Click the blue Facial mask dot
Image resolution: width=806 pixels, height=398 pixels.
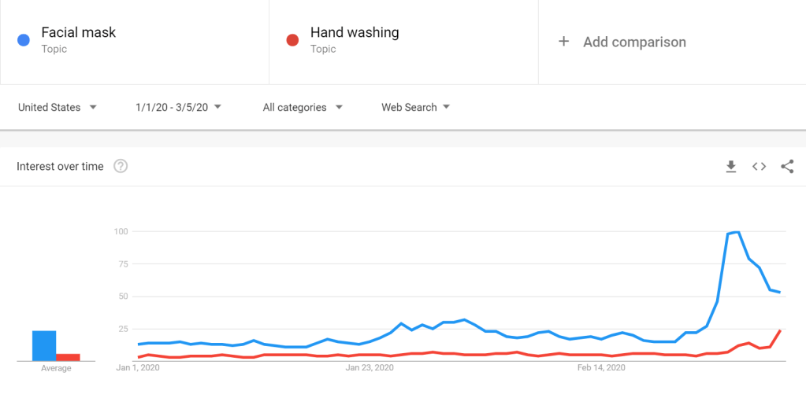coord(24,40)
